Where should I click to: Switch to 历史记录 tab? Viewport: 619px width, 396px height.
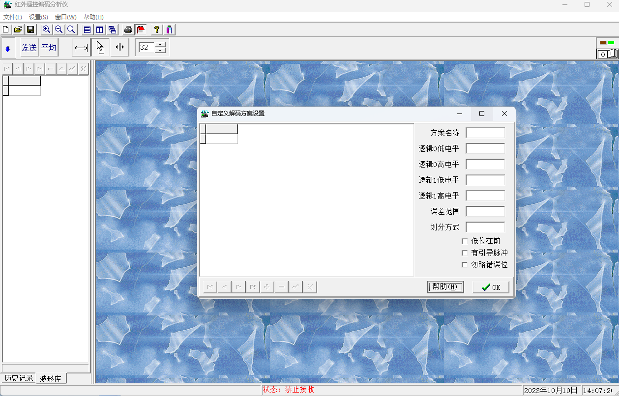(x=19, y=378)
